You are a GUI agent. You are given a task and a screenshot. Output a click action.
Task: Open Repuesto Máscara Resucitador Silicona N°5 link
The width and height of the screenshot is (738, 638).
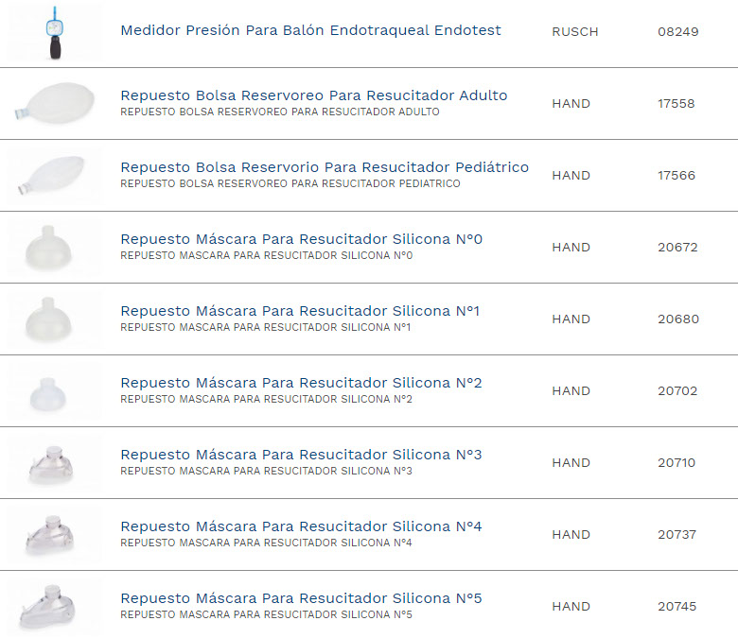point(301,598)
